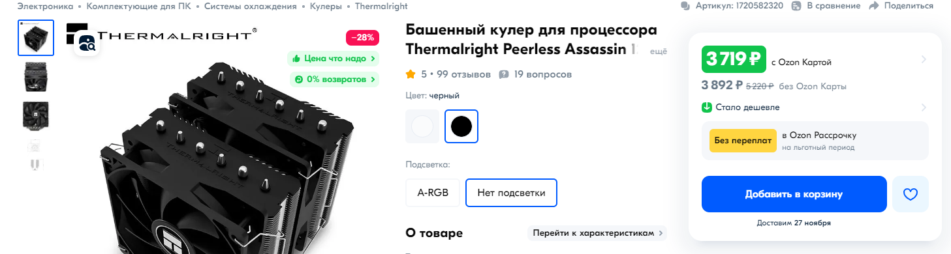The image size is (951, 254).
Task: Add the cooler with Добавить в корзину
Action: point(794,194)
